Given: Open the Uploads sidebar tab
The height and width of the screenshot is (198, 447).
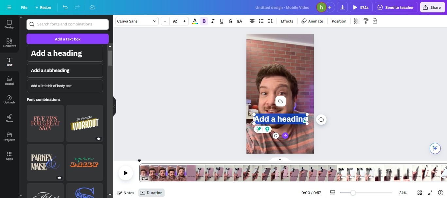Looking at the screenshot, I should pyautogui.click(x=9, y=99).
